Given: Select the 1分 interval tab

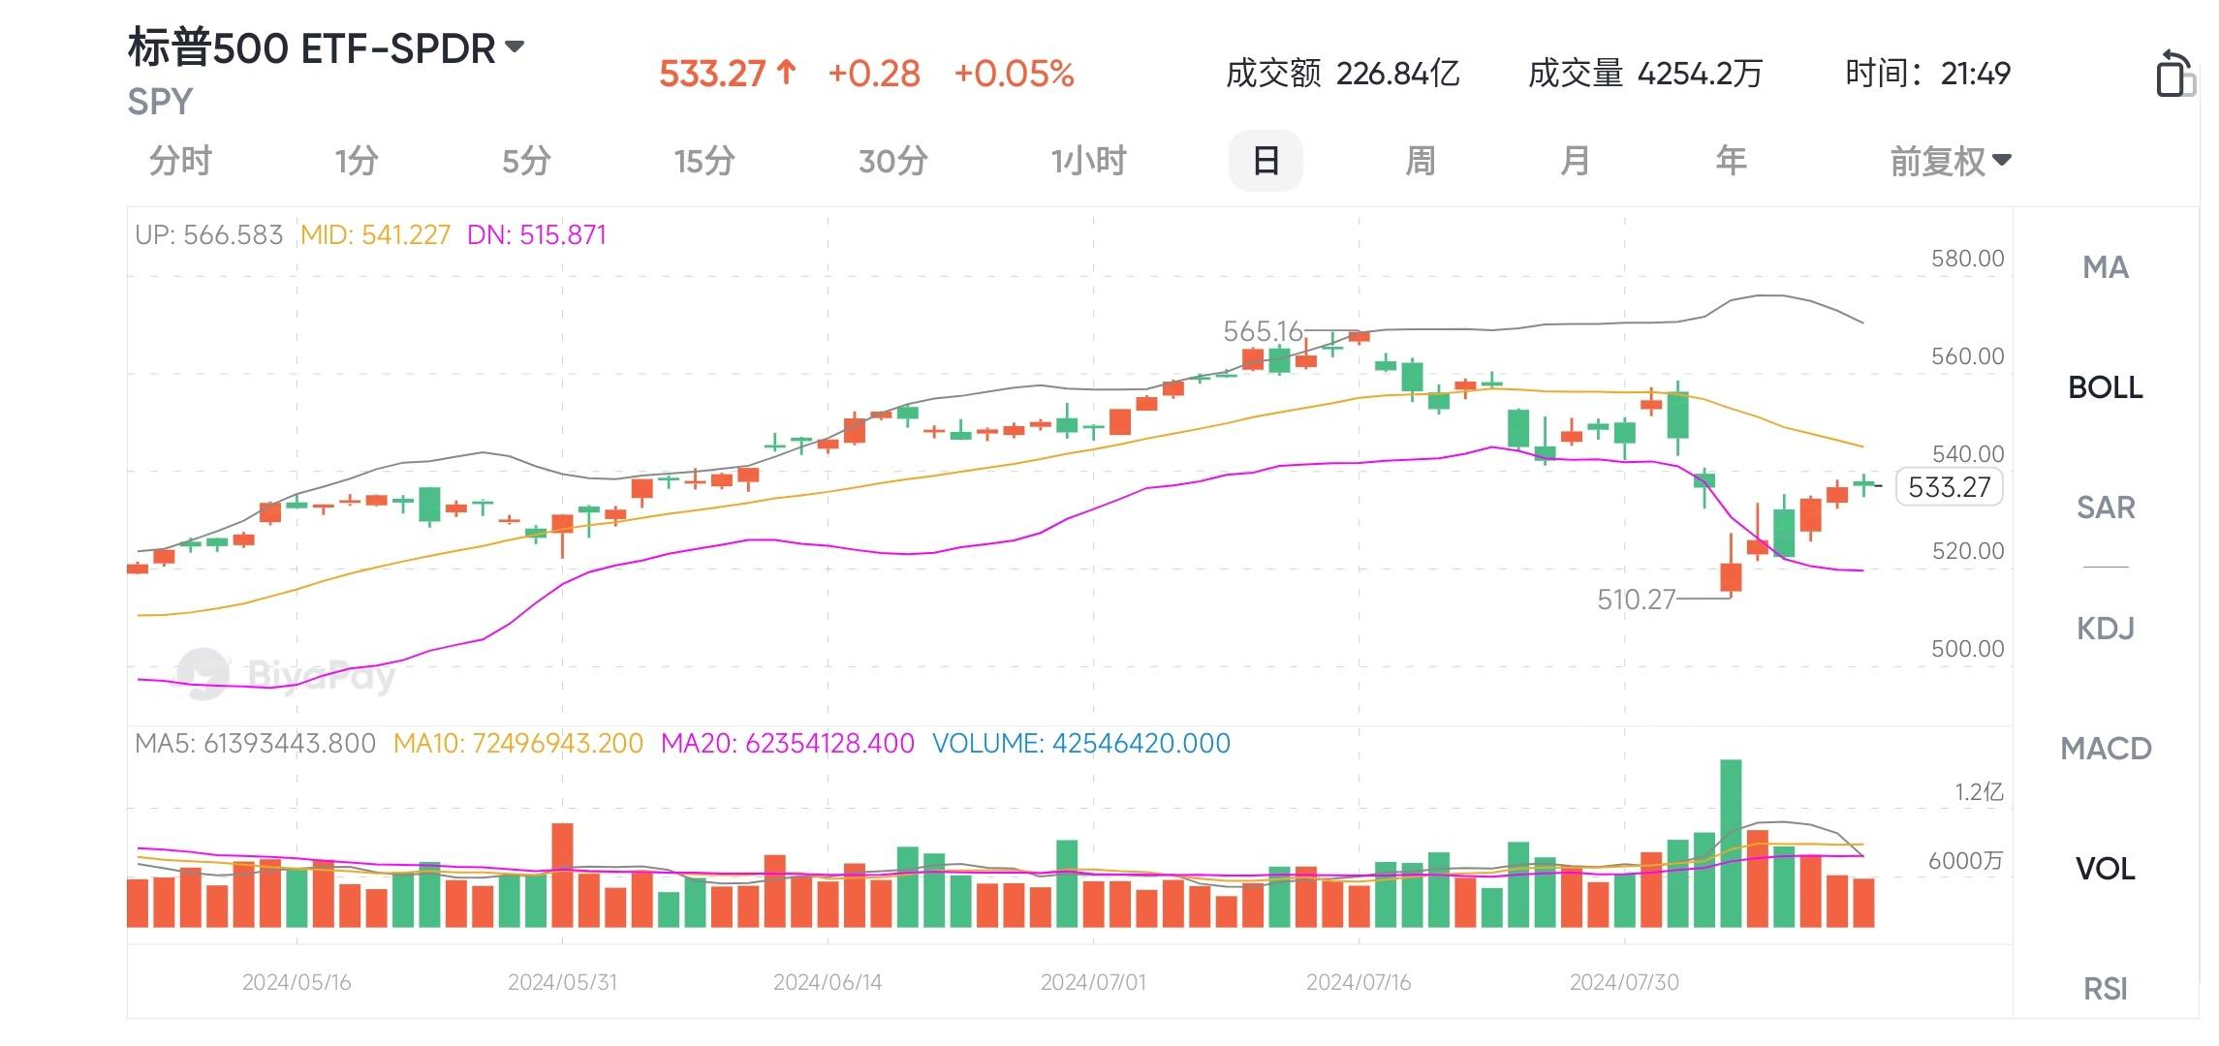Looking at the screenshot, I should pyautogui.click(x=357, y=161).
